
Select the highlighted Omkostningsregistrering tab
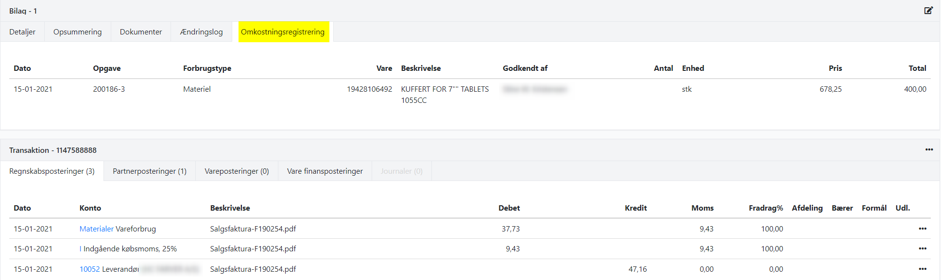pos(283,32)
